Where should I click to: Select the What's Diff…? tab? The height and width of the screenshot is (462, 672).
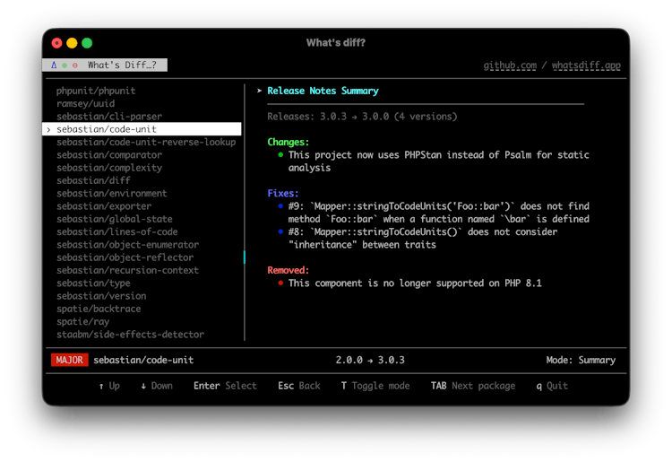[x=121, y=65]
